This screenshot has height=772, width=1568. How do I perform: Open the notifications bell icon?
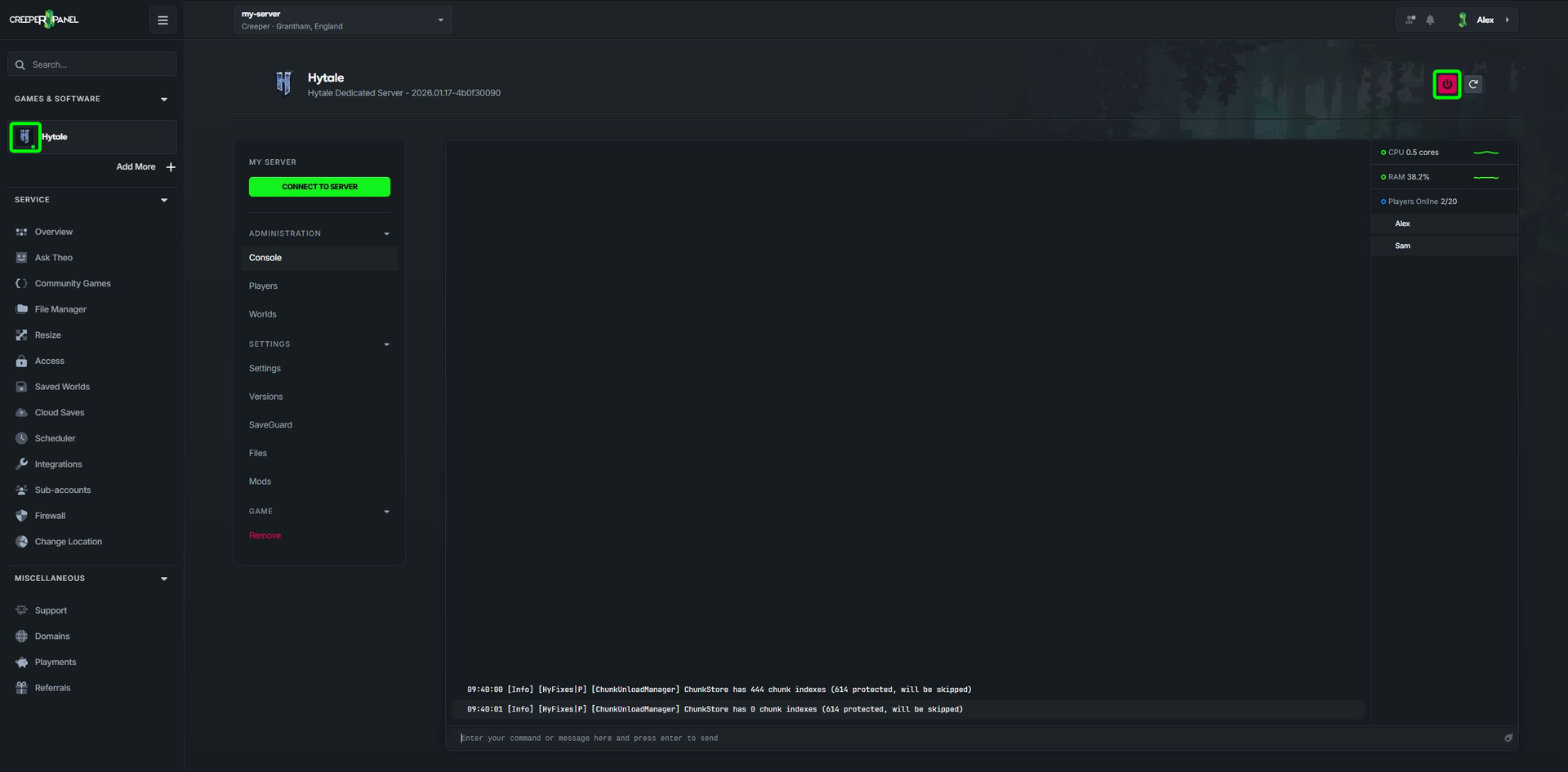click(1430, 20)
